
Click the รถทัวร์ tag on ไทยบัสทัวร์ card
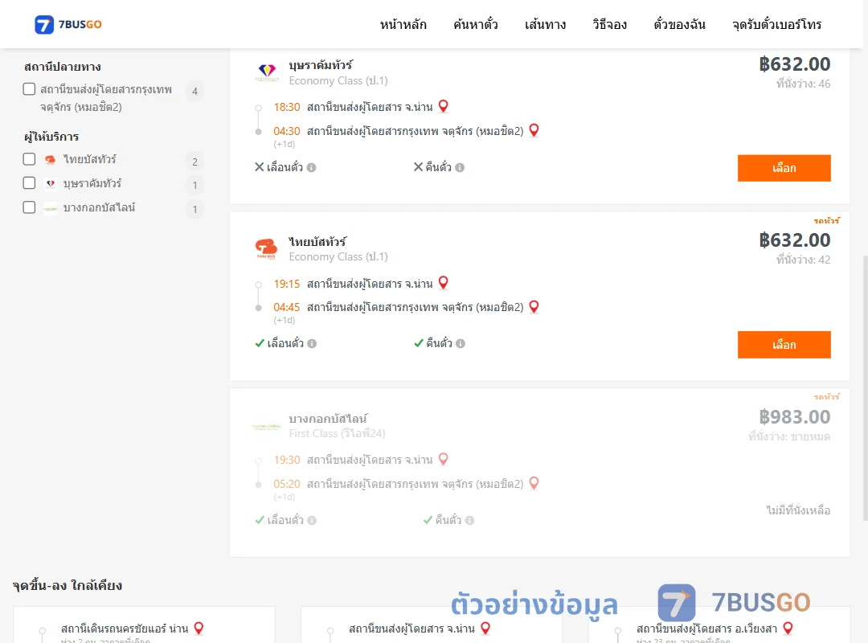(x=826, y=220)
